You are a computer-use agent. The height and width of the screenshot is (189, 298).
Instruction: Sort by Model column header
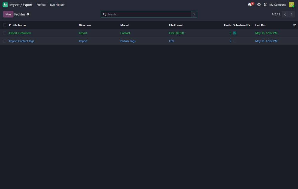(125, 25)
